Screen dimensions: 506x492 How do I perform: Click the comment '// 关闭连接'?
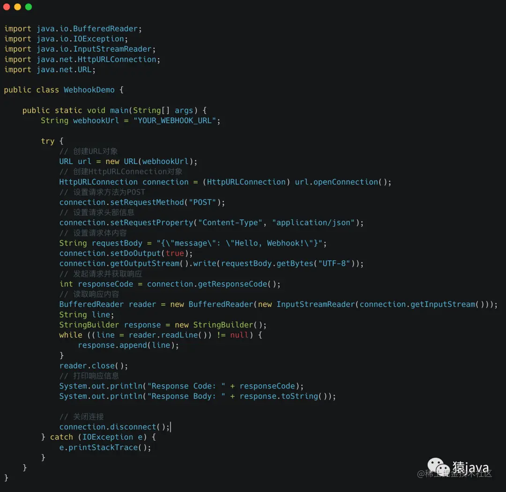point(82,417)
